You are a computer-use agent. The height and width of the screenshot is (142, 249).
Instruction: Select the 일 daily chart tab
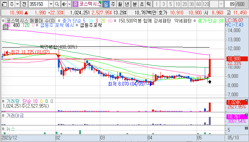point(106,4)
